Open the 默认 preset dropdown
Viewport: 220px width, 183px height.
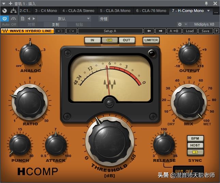point(64,18)
